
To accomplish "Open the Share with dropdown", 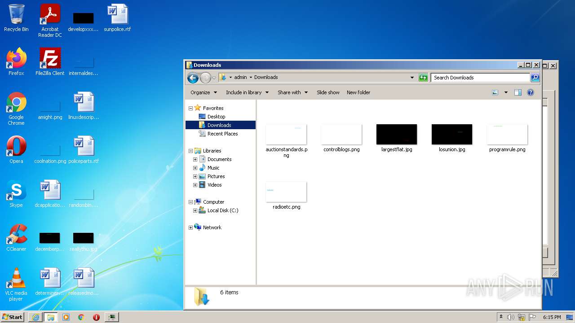I will coord(292,92).
